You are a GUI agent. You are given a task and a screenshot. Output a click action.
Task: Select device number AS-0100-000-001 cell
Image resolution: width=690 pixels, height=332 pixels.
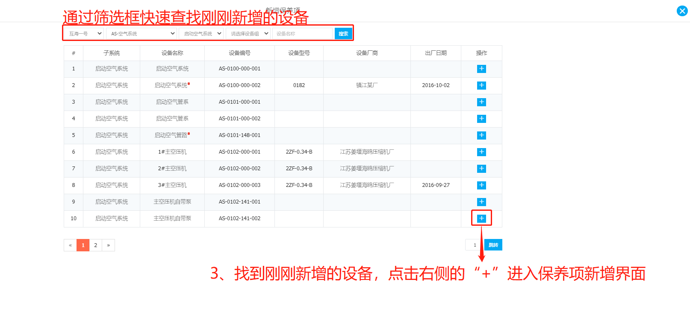pyautogui.click(x=239, y=69)
